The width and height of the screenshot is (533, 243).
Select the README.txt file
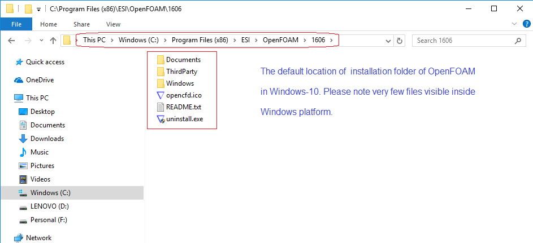(184, 107)
